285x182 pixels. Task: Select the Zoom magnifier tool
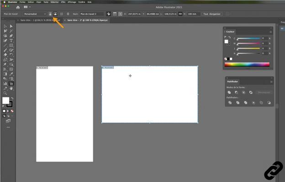pyautogui.click(x=5, y=93)
